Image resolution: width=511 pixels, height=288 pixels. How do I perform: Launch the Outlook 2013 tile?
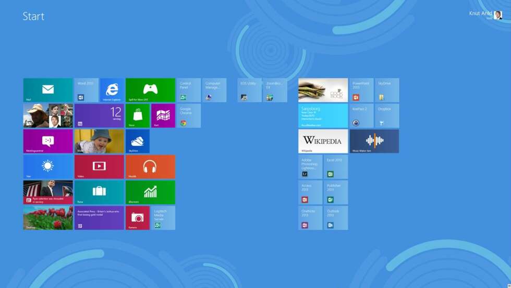pyautogui.click(x=336, y=218)
